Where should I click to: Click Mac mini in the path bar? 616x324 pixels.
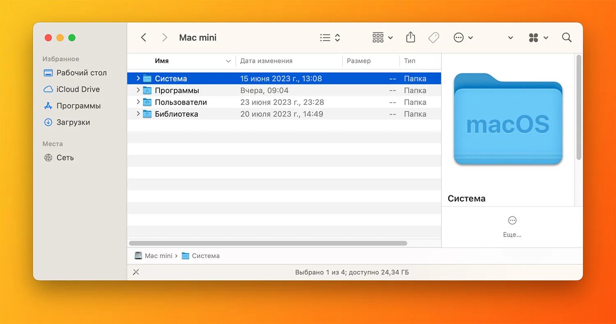click(x=159, y=256)
